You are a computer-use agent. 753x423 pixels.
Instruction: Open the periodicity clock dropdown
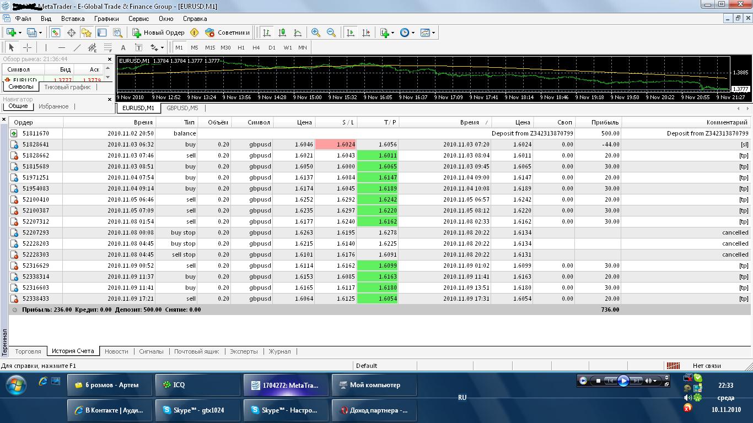coord(407,32)
